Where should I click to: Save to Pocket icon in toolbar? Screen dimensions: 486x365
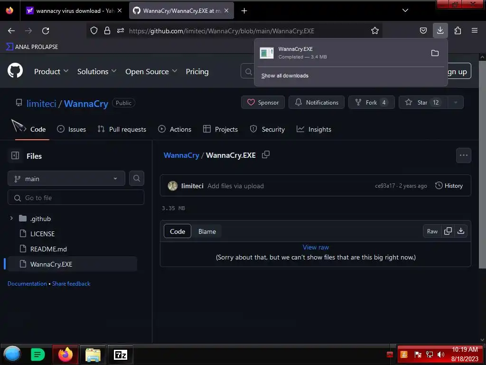click(423, 30)
